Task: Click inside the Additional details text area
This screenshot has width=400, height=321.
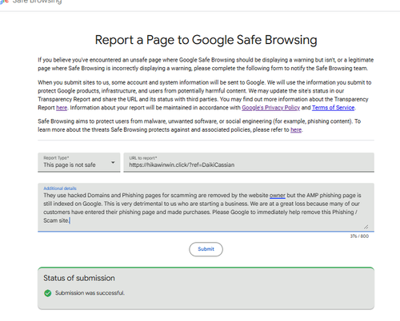Action: [206, 207]
